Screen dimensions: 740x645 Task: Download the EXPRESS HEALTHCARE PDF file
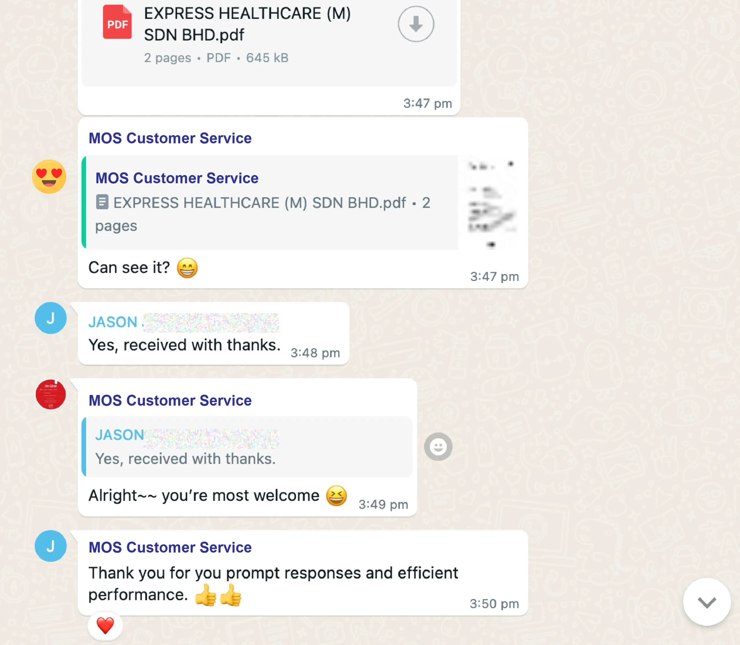coord(416,24)
